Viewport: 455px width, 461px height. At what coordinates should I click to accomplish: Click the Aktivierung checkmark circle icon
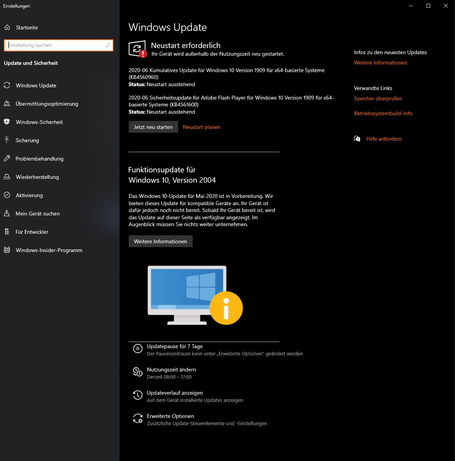click(x=7, y=195)
